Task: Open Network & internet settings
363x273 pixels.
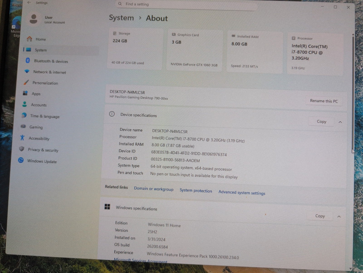Action: 50,72
